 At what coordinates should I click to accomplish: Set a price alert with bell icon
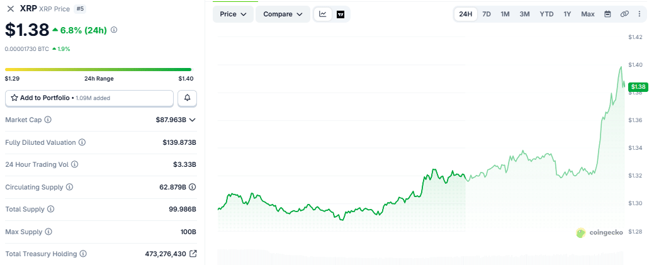pos(188,98)
